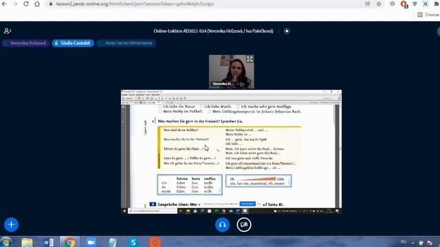Screen dimensions: 440x247
Task: Expand the webcam to fullscreen
Action: (250, 59)
